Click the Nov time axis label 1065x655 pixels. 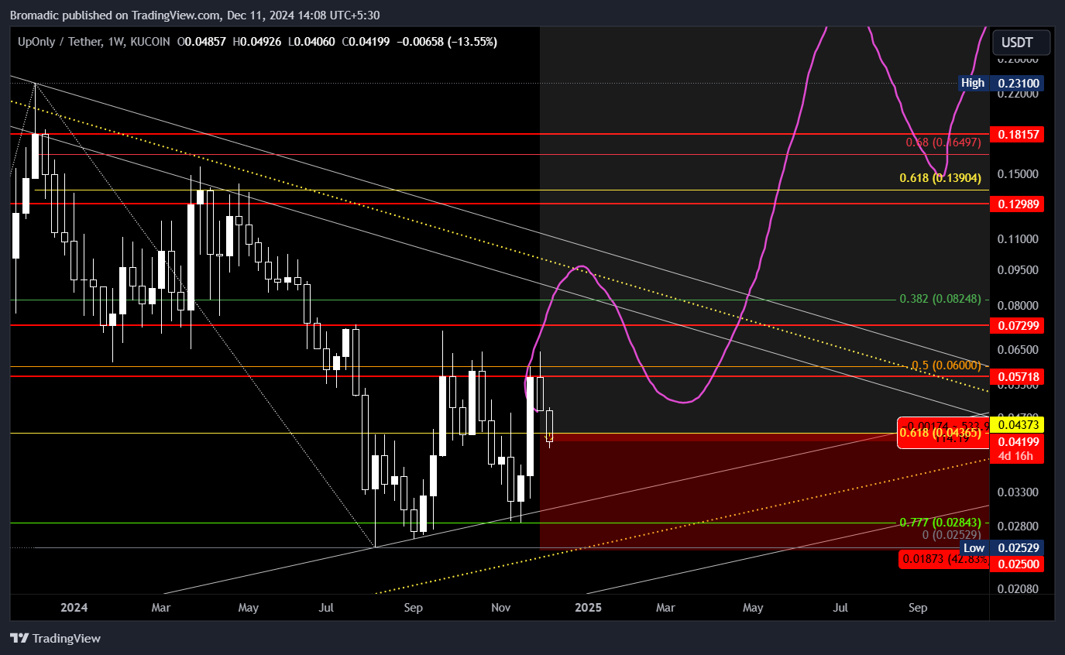pyautogui.click(x=501, y=608)
